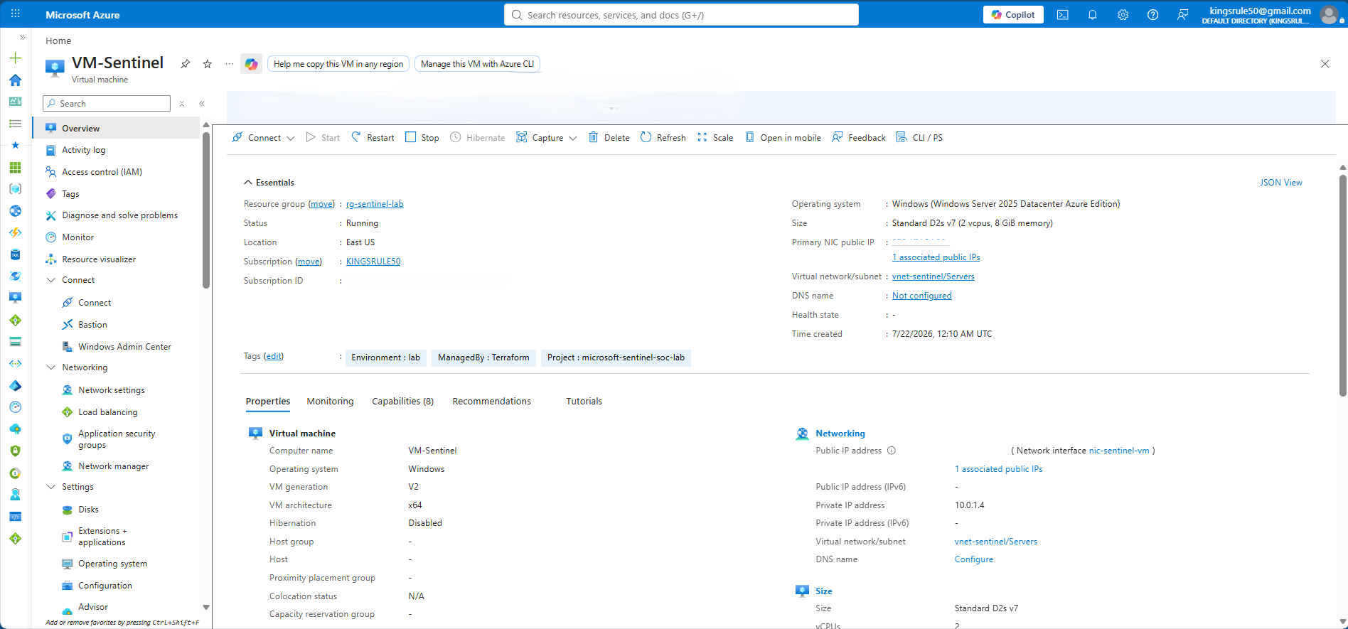Open the notifications bell
This screenshot has height=629, width=1348.
pyautogui.click(x=1093, y=15)
